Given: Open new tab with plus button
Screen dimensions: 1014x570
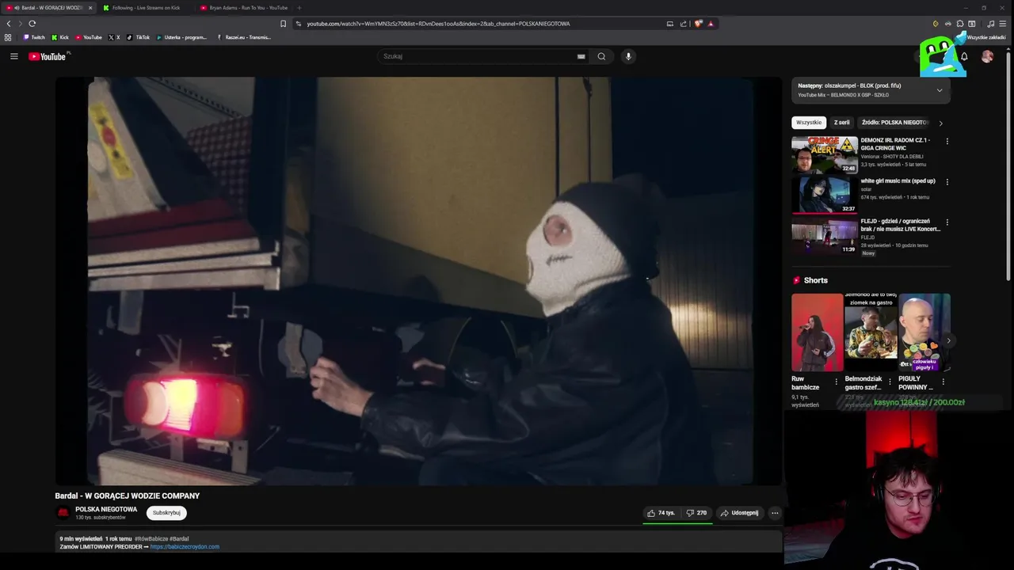Looking at the screenshot, I should point(299,8).
